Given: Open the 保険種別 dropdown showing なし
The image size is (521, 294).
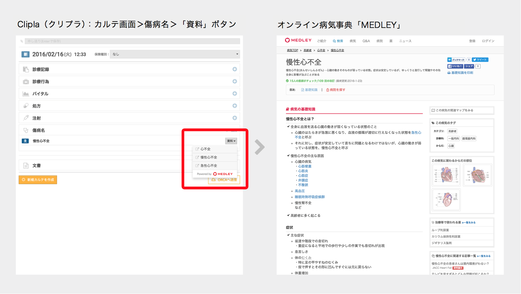Looking at the screenshot, I should 175,54.
